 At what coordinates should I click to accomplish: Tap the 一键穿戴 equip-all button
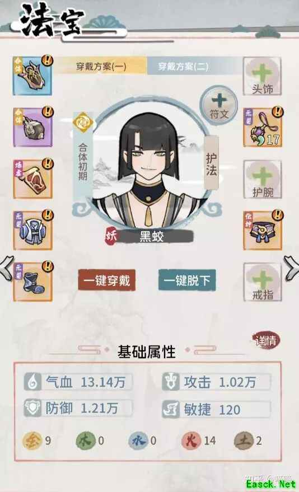[x=107, y=280]
